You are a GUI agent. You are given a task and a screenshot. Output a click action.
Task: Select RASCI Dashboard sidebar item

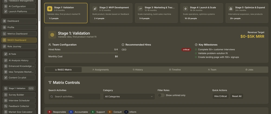[19, 40]
